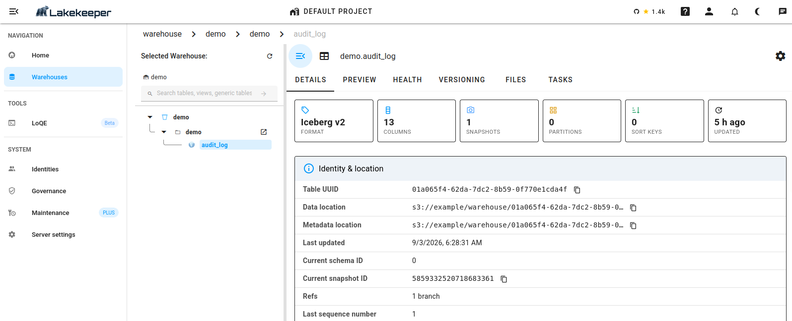Screen dimensions: 792x321
Task: Click the 0 sort keys card
Action: click(664, 121)
